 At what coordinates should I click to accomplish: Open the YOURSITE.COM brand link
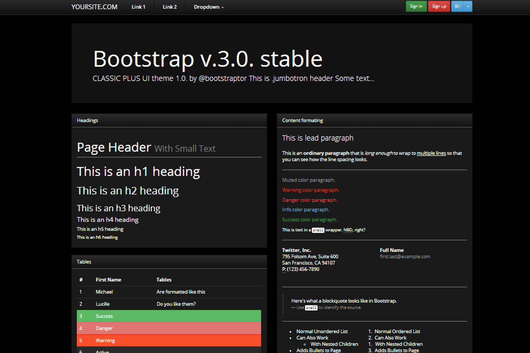click(95, 7)
